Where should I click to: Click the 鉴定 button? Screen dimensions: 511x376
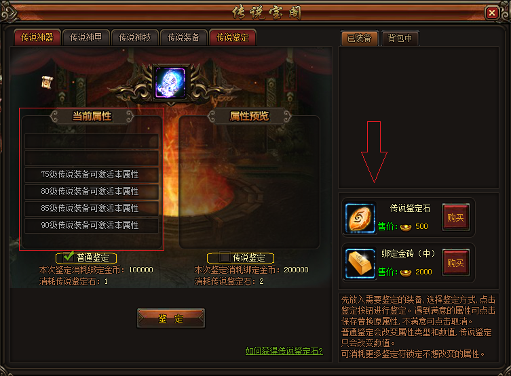(x=171, y=318)
